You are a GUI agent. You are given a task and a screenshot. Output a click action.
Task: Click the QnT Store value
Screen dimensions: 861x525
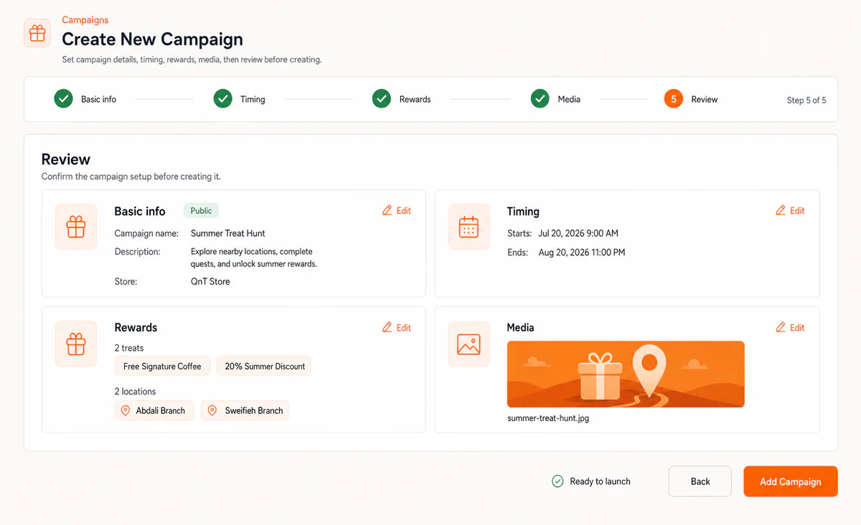(210, 281)
